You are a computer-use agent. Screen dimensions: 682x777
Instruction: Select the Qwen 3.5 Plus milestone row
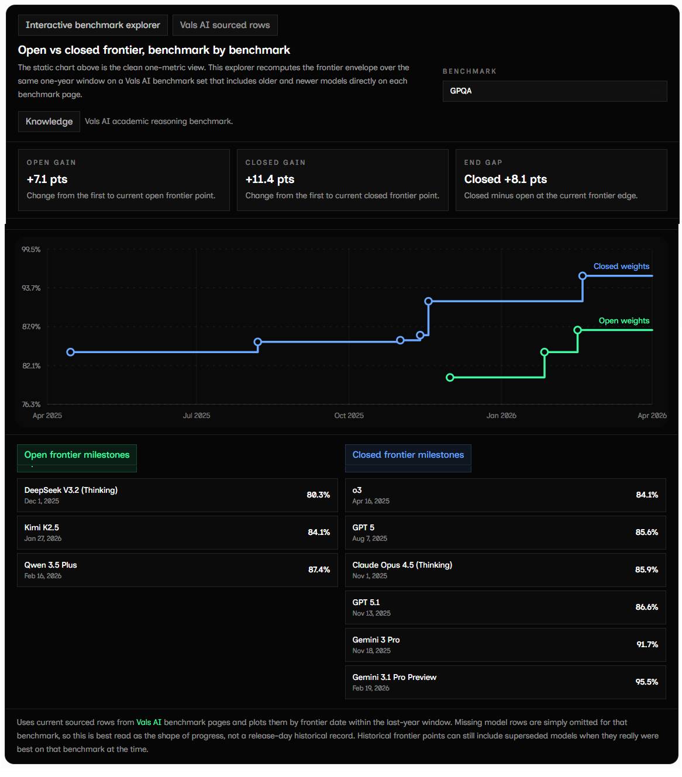[177, 569]
